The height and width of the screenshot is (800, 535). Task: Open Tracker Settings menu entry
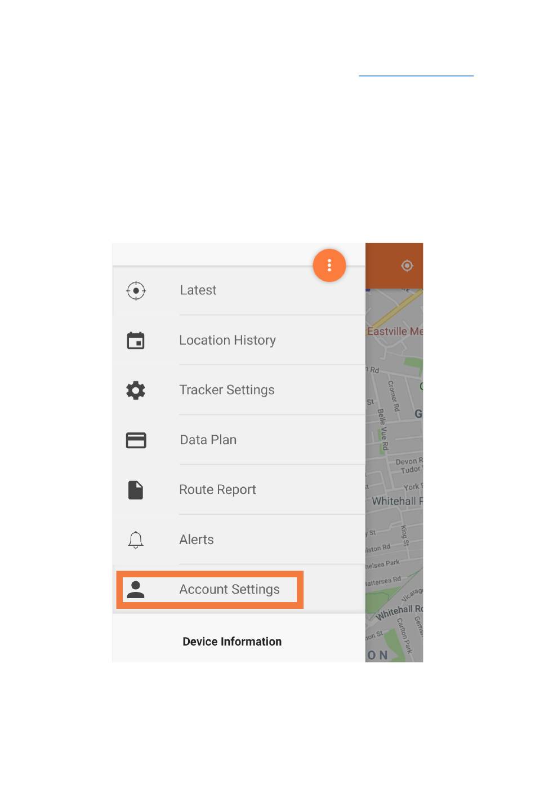click(x=239, y=390)
